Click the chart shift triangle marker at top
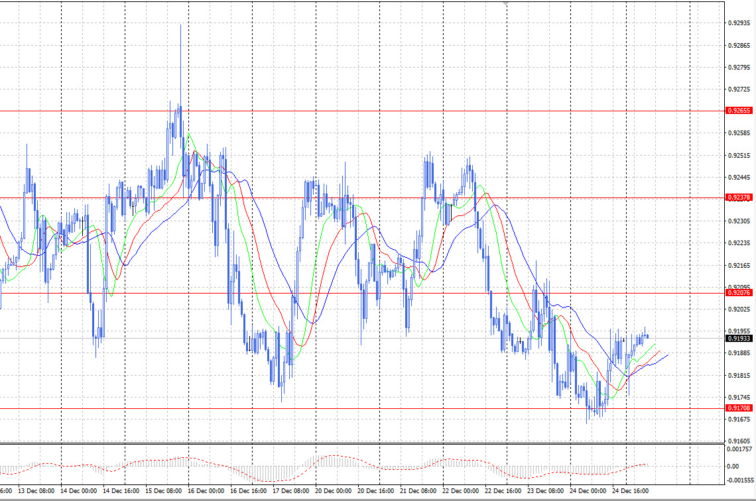The height and width of the screenshot is (501, 756). pyautogui.click(x=505, y=3)
